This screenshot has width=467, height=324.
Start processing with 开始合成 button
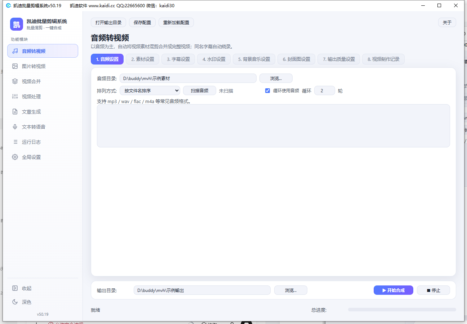coord(393,290)
